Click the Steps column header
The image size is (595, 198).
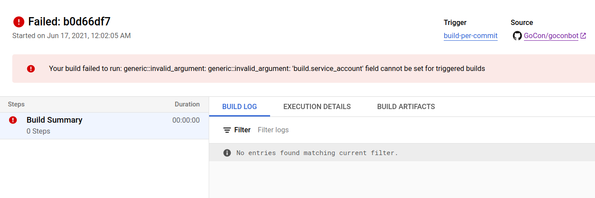16,104
